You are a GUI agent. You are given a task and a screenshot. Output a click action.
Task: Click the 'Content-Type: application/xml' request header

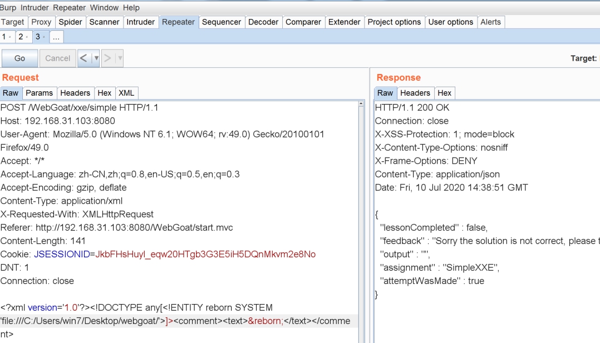[62, 201]
